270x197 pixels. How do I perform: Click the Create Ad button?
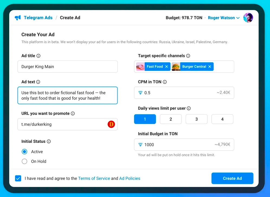232,178
